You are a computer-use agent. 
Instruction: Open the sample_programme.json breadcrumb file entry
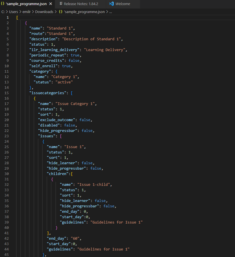pyautogui.click(x=84, y=12)
